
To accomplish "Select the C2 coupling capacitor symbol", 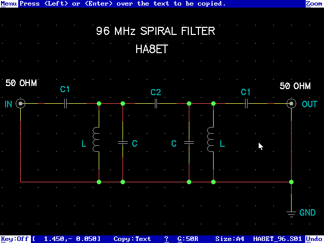I will coord(156,104).
